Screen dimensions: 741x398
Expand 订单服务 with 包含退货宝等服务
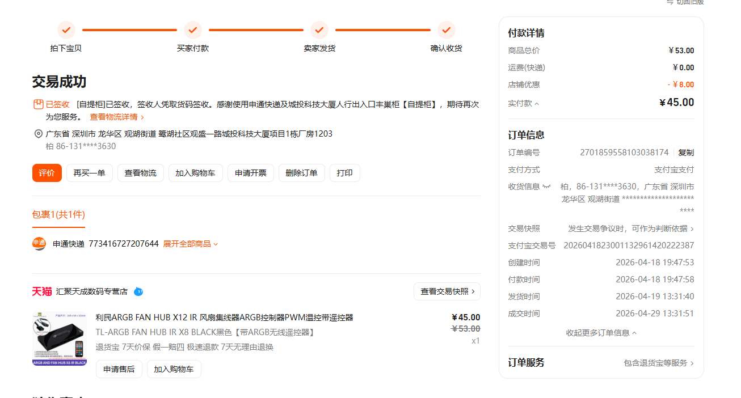(x=658, y=363)
